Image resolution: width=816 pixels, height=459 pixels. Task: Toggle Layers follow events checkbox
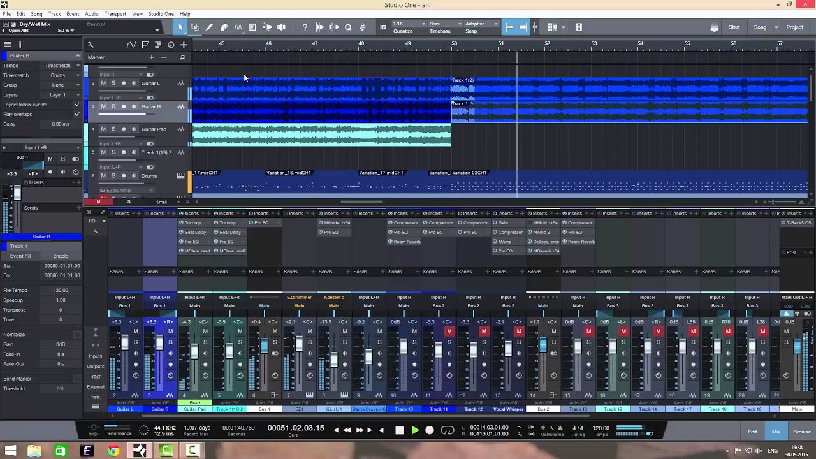[x=77, y=105]
